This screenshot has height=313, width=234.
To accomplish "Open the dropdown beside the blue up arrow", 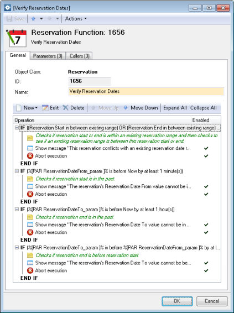I will (x=41, y=19).
